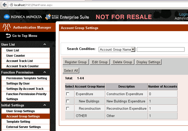The width and height of the screenshot is (188, 131).
Task: Click the globe icon in address bar
Action: 11,5
